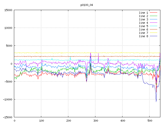This screenshot has height=124, width=165.
Task: Click the 15000 y-axis tick label
Action: pyautogui.click(x=8, y=10)
